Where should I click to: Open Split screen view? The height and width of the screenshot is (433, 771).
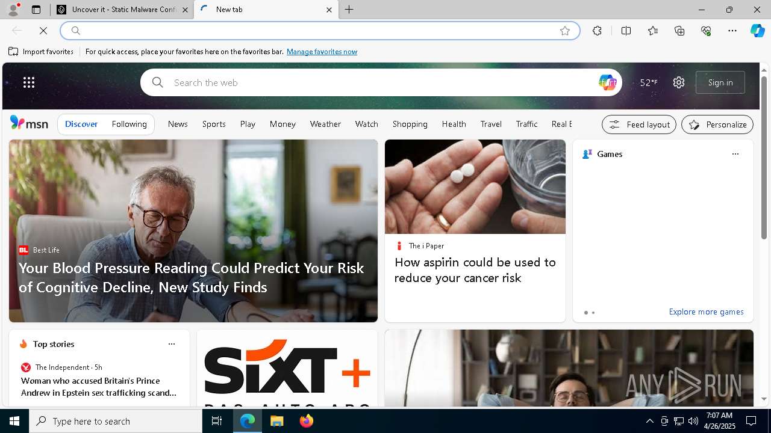tap(626, 31)
